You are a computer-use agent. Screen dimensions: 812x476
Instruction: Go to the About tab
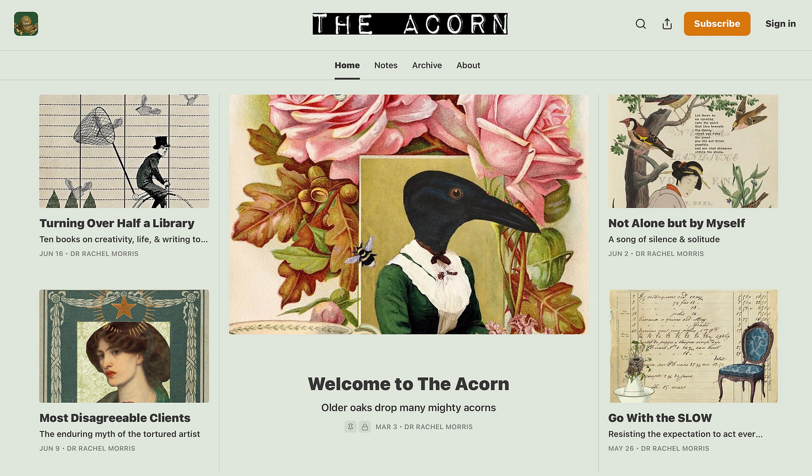tap(468, 65)
